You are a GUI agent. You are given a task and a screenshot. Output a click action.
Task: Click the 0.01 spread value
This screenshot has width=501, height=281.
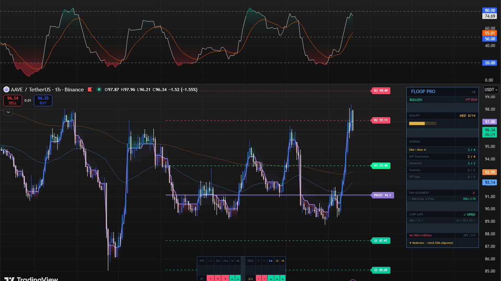coord(28,100)
